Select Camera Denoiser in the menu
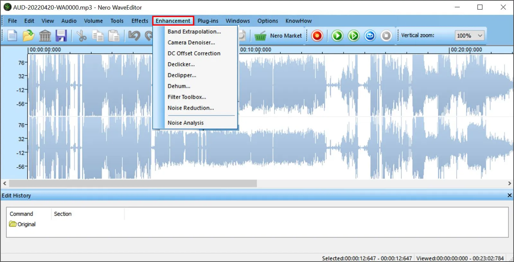Image resolution: width=514 pixels, height=262 pixels. 195,42
